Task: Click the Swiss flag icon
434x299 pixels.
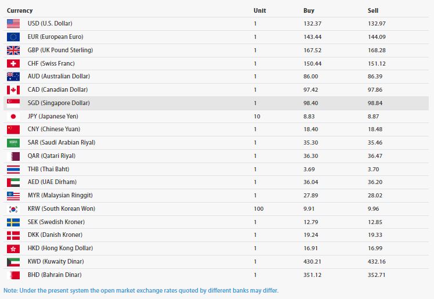Action: [x=13, y=63]
